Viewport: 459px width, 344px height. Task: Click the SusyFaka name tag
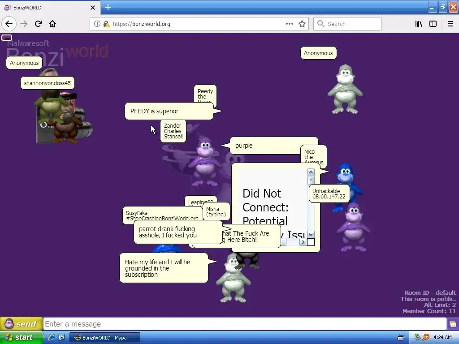tap(162, 214)
